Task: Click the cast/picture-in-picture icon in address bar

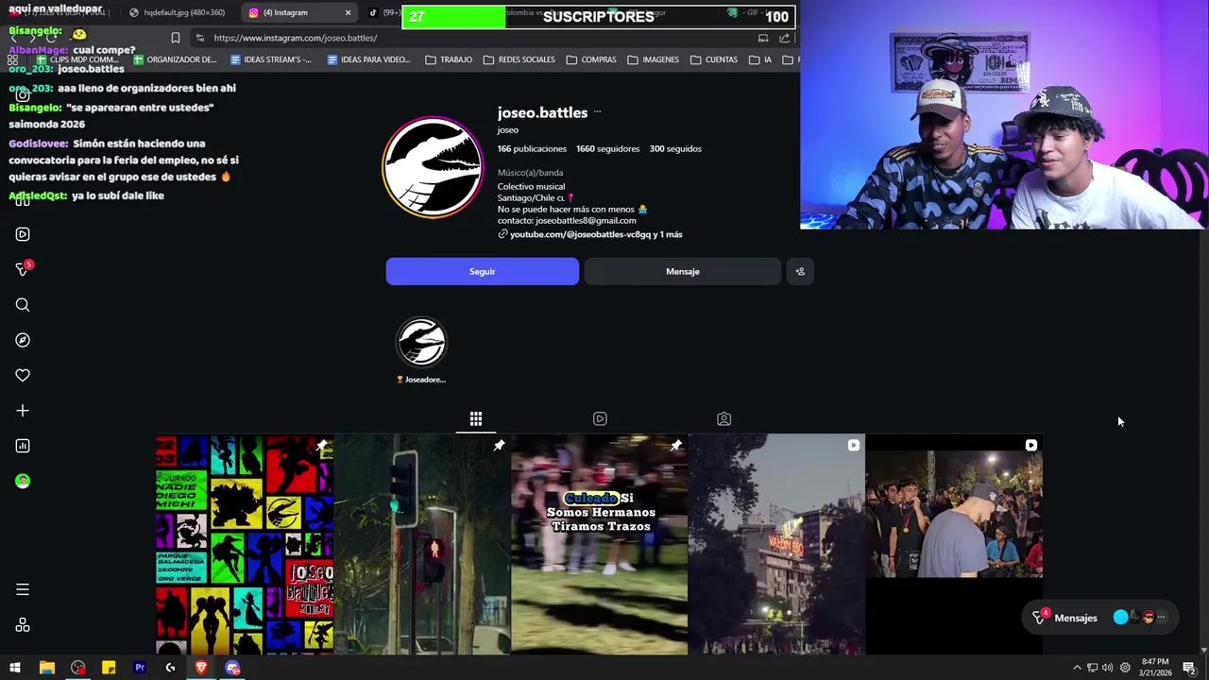Action: coord(763,38)
